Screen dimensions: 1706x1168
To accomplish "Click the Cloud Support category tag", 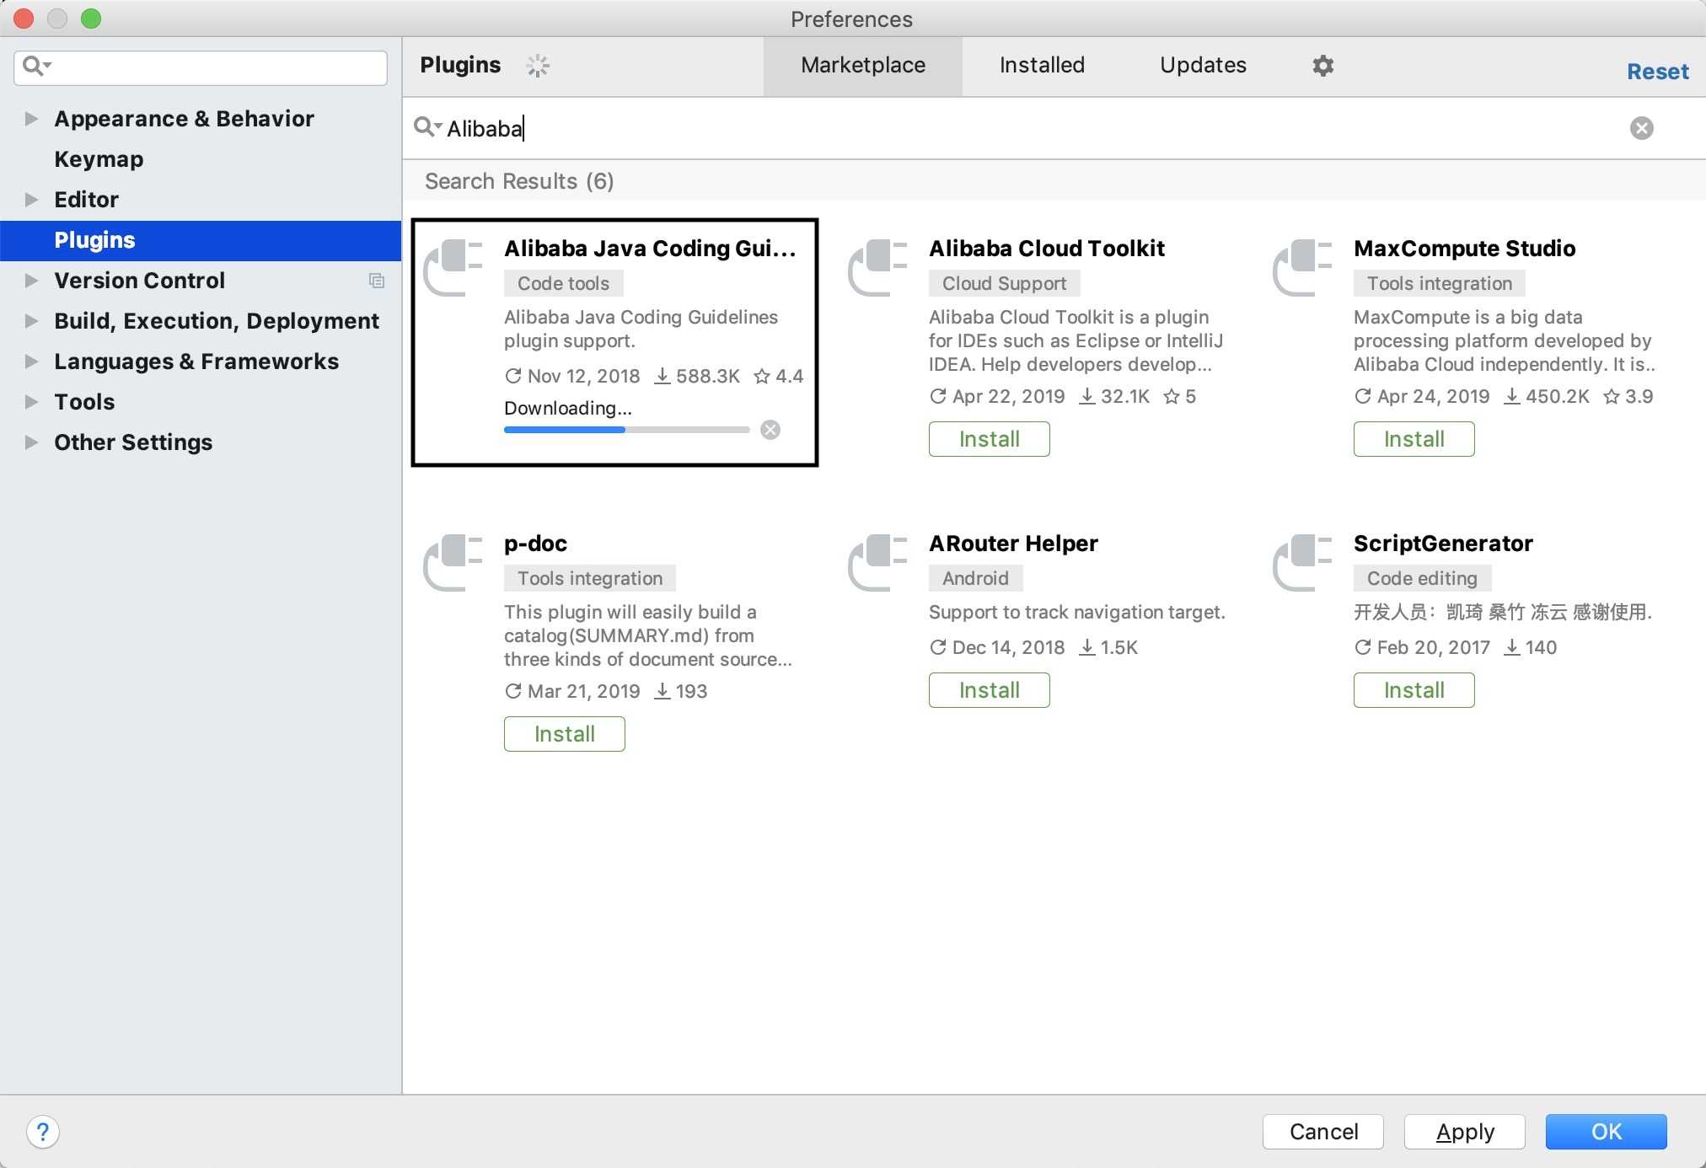I will pos(1004,283).
